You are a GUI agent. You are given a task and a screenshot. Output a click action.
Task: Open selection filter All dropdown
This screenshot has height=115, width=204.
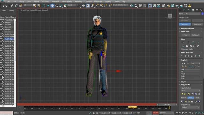(x=28, y=5)
